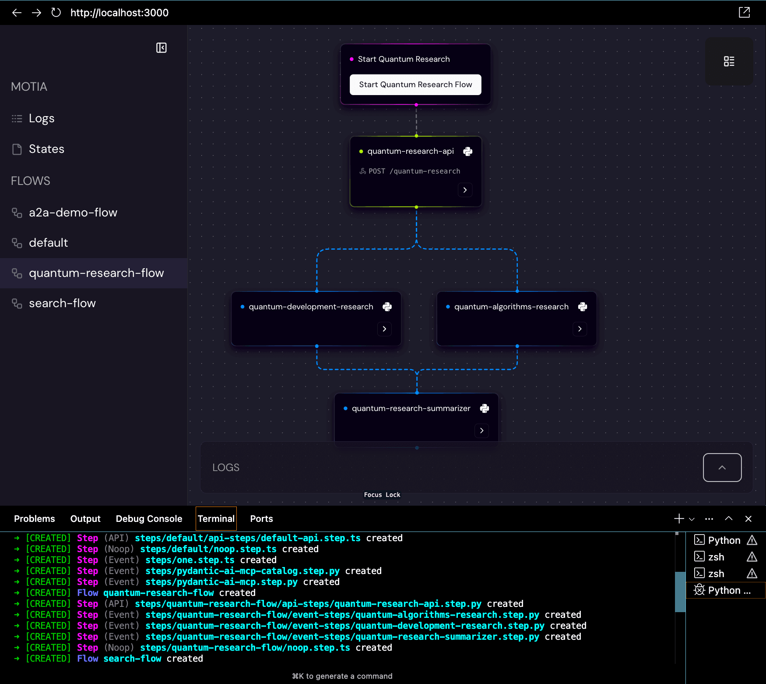The height and width of the screenshot is (684, 766).
Task: Select the second zsh terminal session
Action: point(725,574)
